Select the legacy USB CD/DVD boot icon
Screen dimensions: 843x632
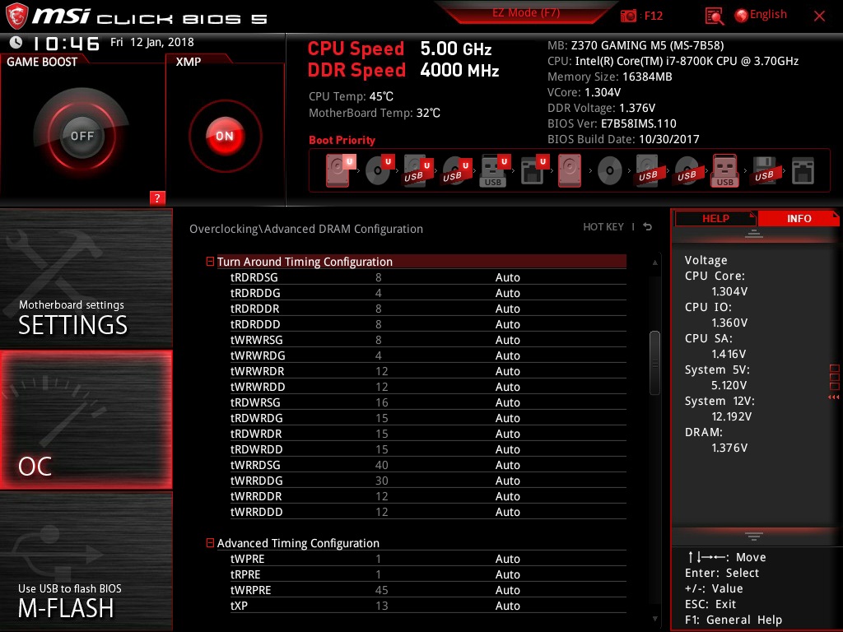687,170
